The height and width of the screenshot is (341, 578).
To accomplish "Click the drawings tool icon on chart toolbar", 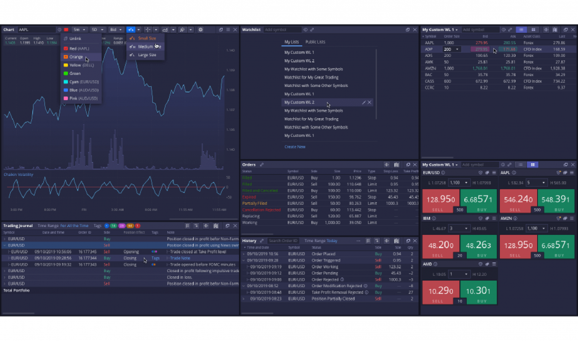I will click(x=183, y=30).
